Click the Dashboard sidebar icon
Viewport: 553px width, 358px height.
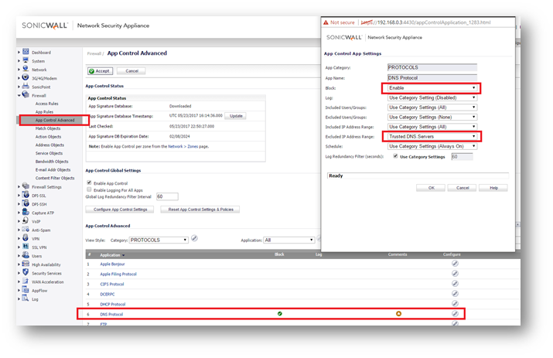[x=26, y=52]
